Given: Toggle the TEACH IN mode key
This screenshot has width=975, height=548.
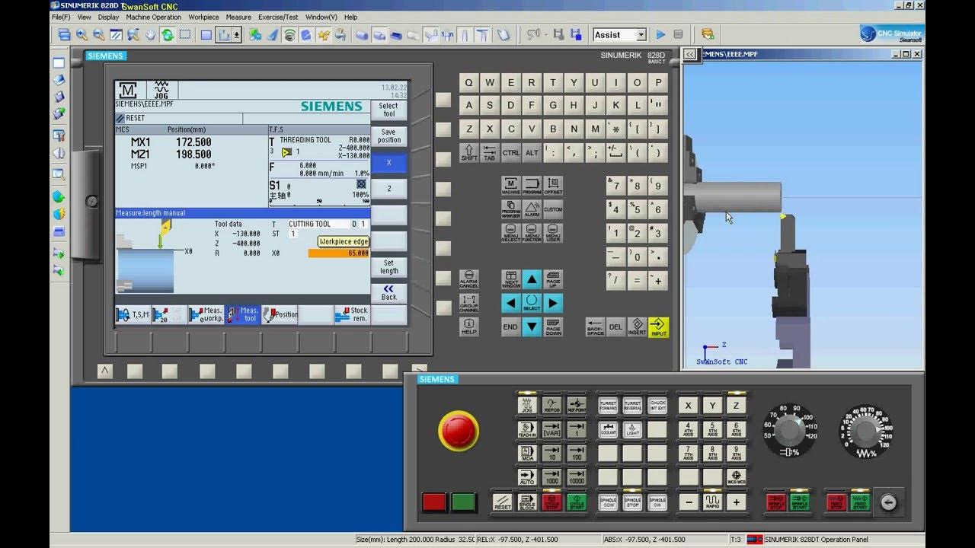Looking at the screenshot, I should point(526,429).
